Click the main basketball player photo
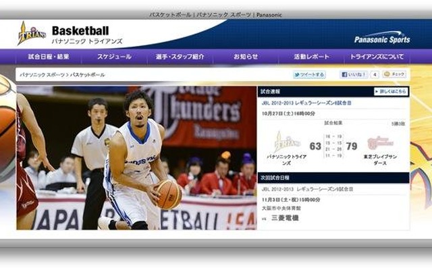Image resolution: width=432 pixels, height=270 pixels. 136,158
